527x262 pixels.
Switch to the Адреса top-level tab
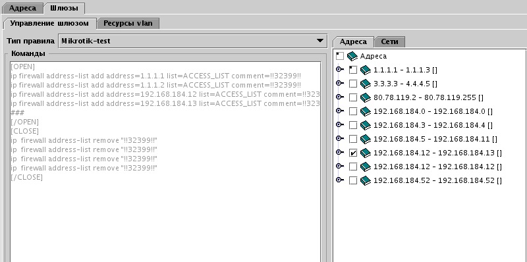click(x=22, y=8)
